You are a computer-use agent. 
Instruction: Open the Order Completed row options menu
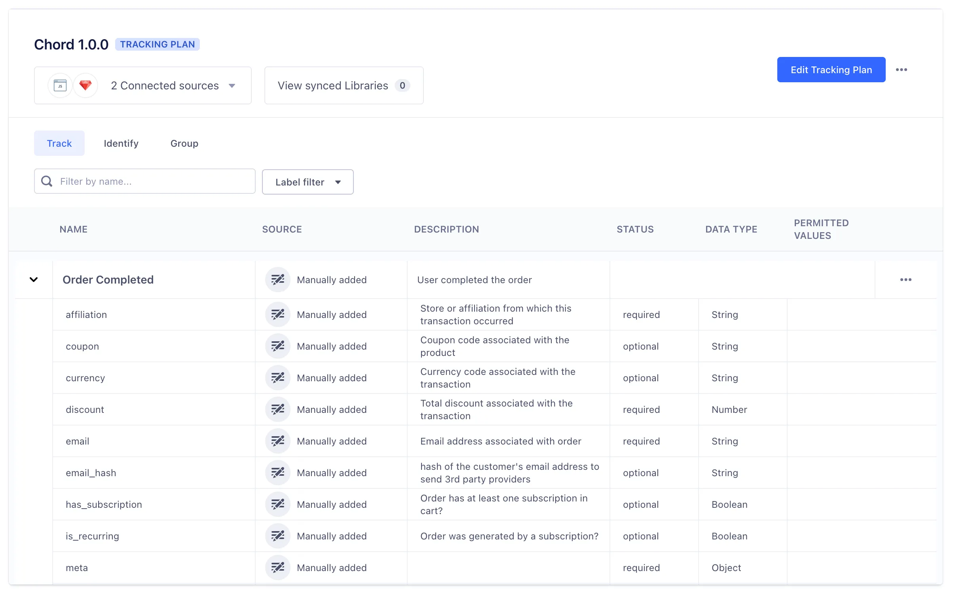906,280
